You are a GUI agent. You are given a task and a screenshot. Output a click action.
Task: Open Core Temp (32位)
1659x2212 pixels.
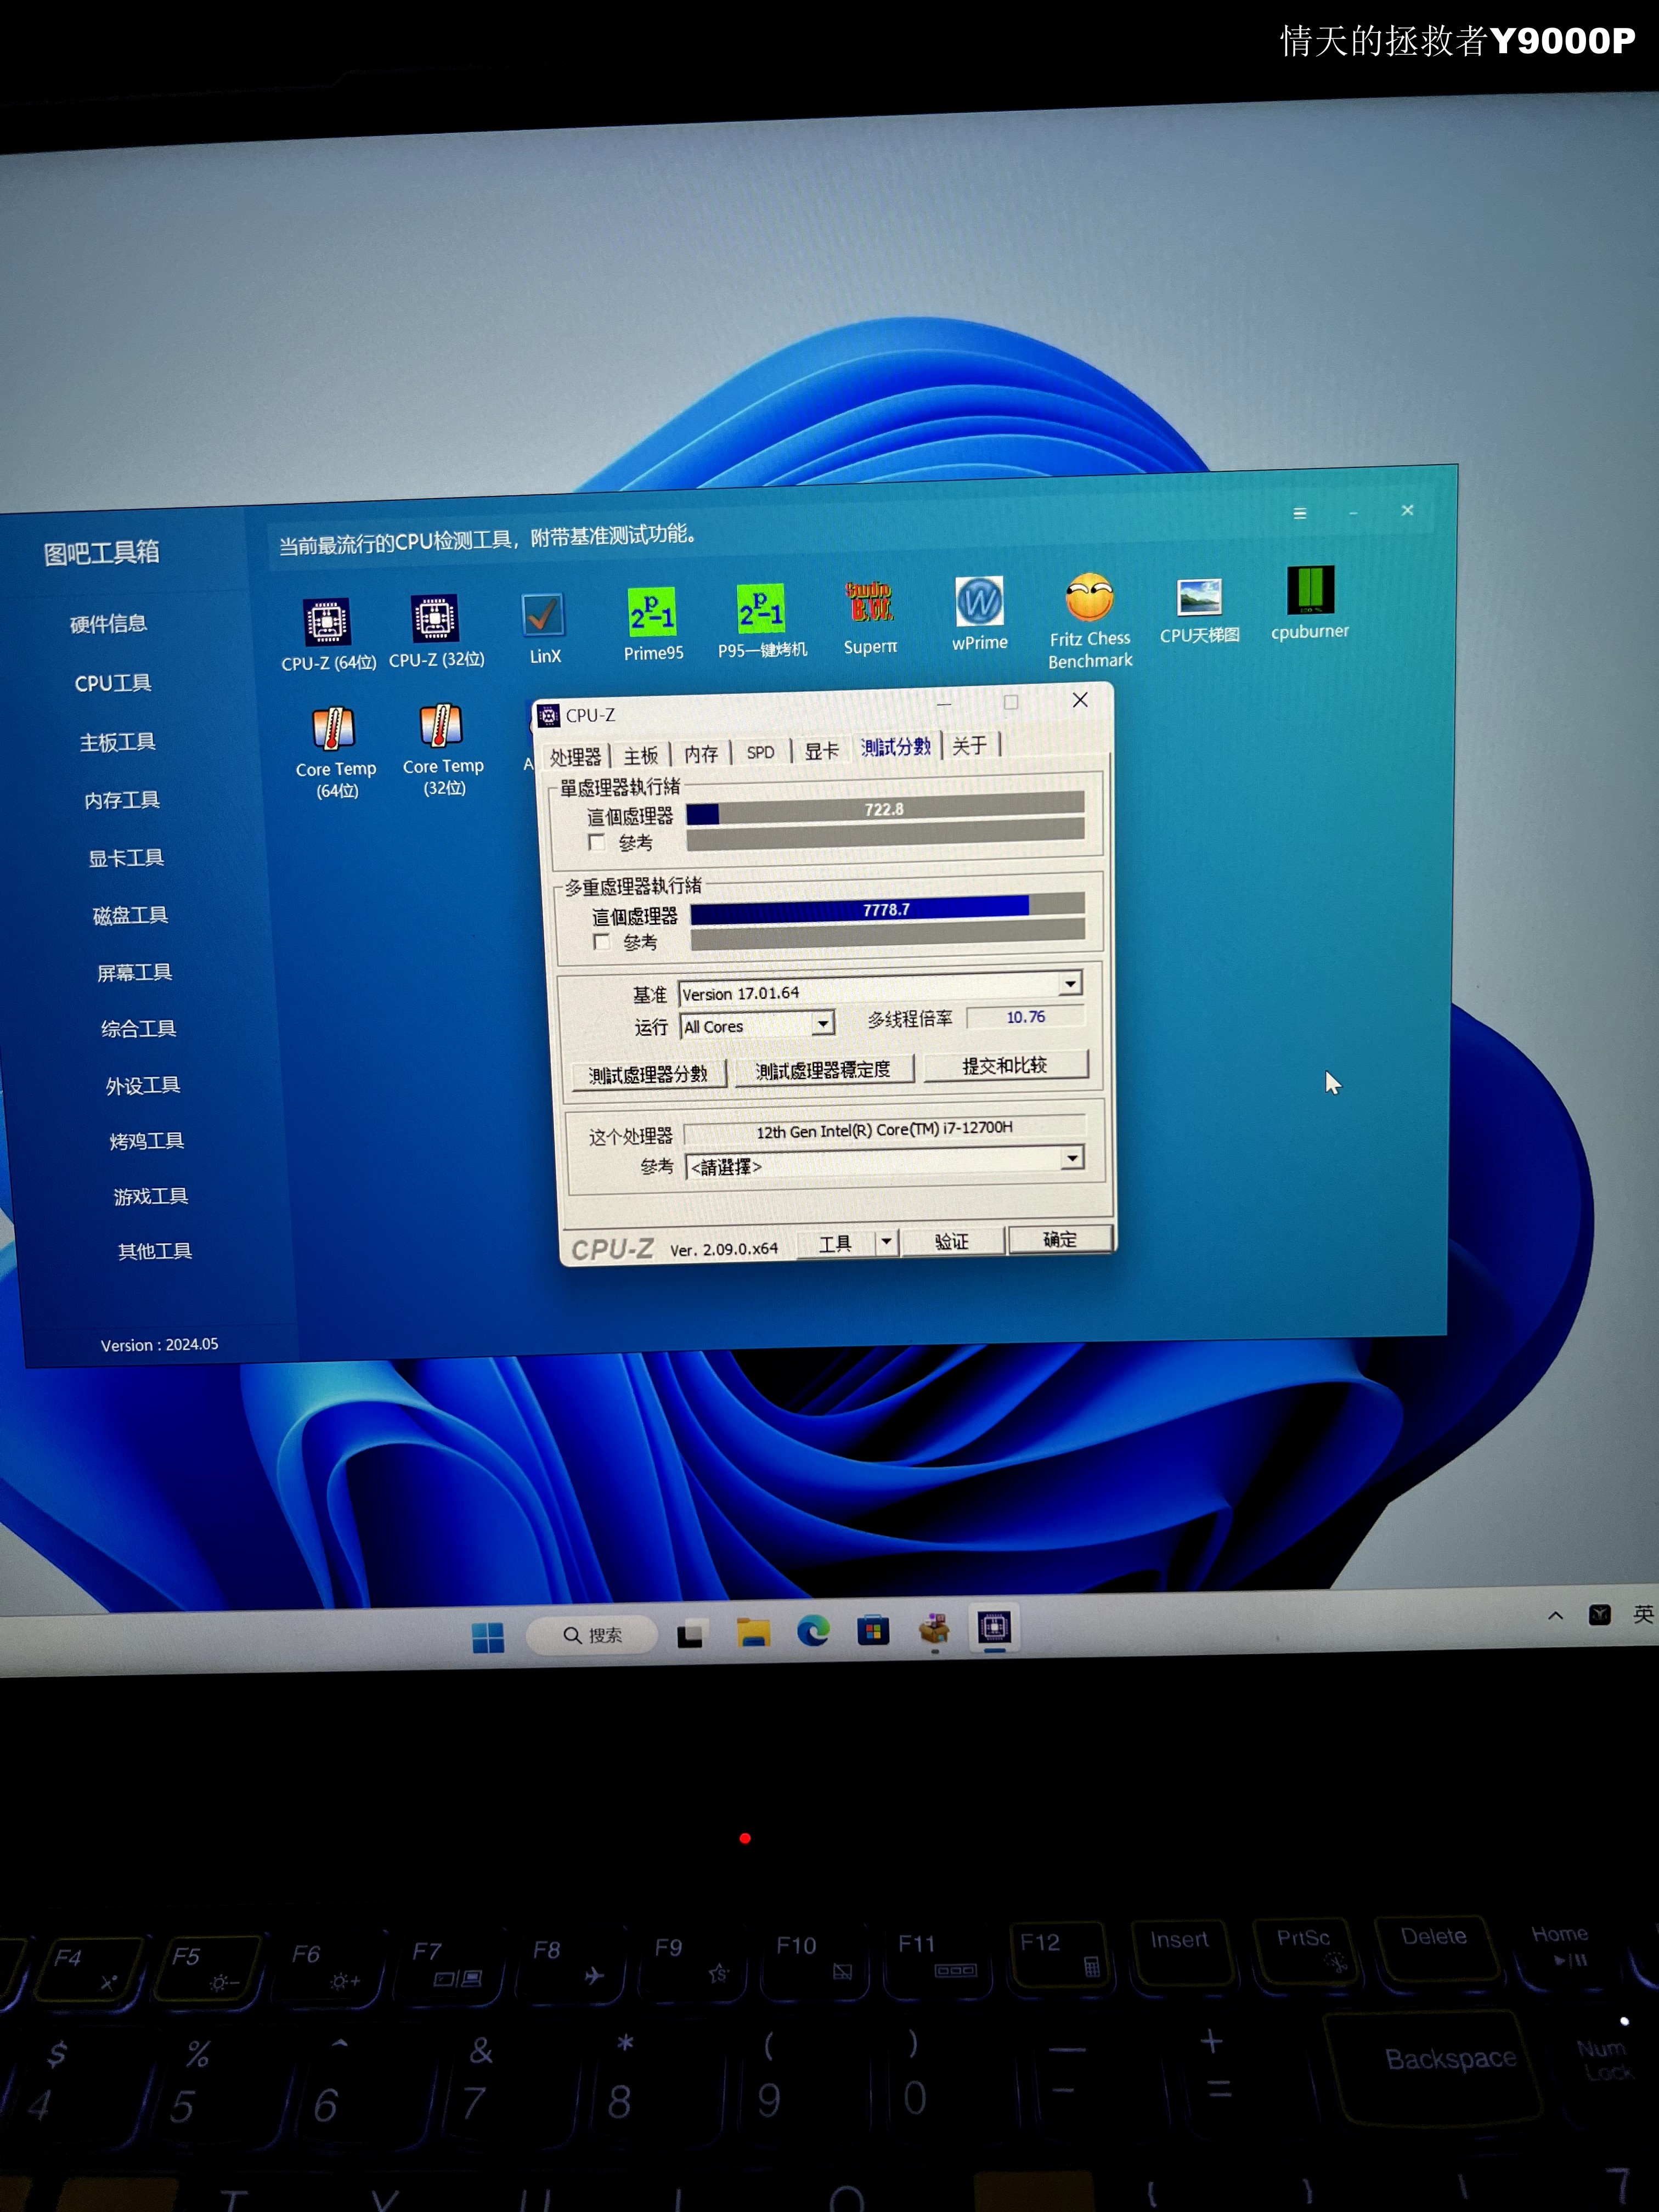443,749
